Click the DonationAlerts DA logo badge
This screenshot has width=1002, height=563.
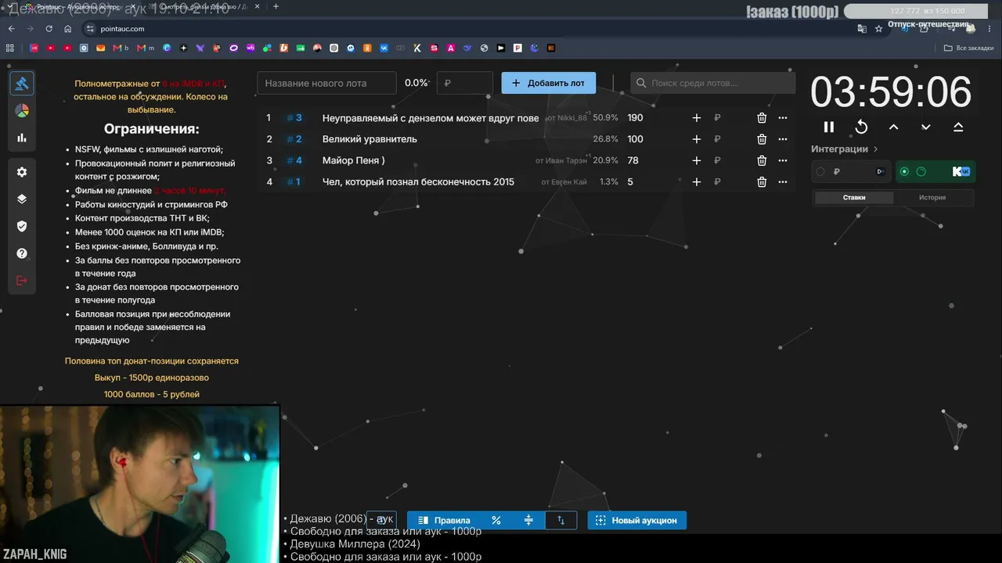881,171
